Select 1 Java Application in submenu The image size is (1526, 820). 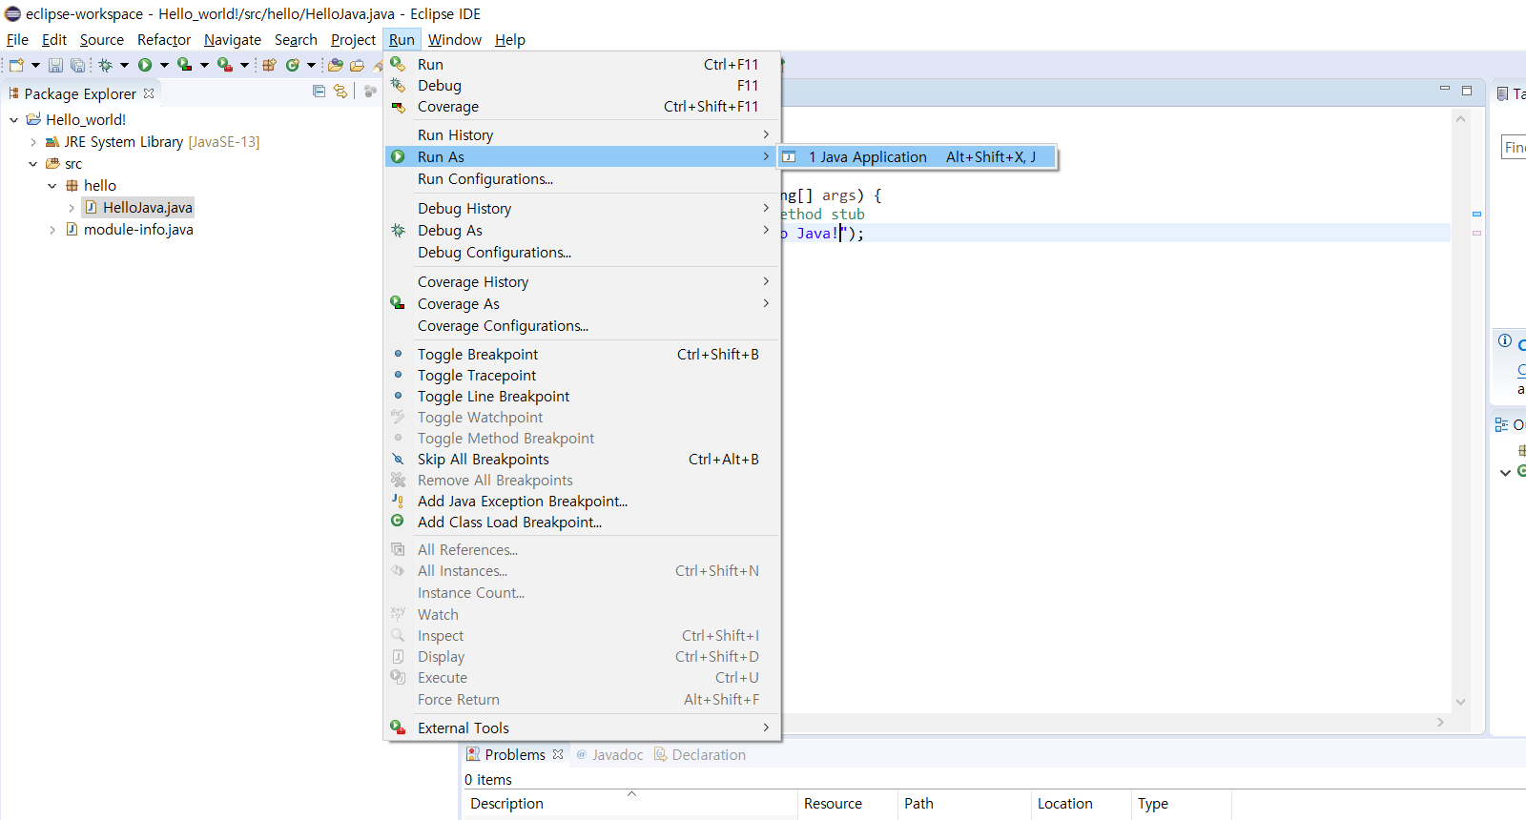(918, 157)
